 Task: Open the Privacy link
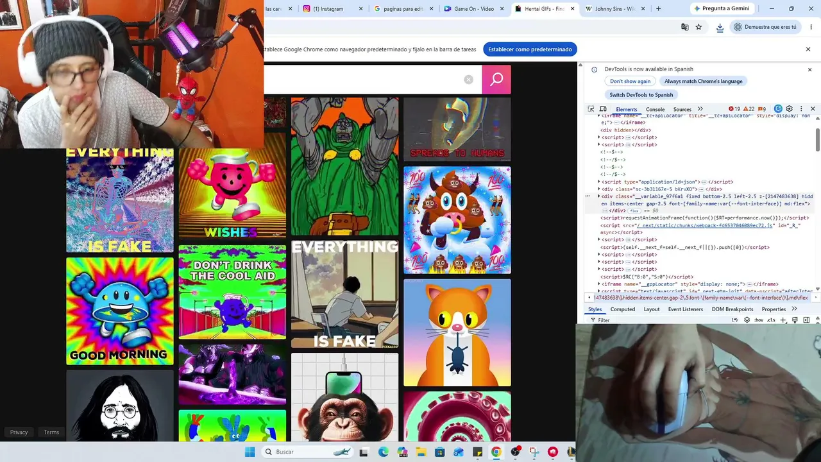19,432
